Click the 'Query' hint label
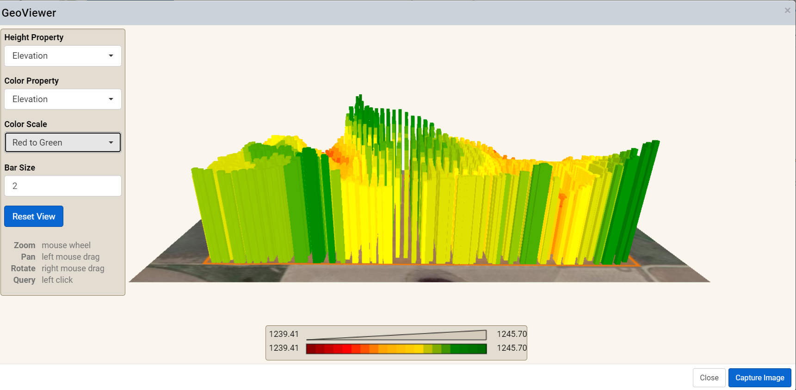This screenshot has height=390, width=796. [24, 280]
